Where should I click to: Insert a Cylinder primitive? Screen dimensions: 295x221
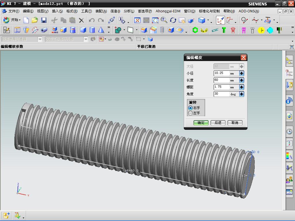(92, 30)
